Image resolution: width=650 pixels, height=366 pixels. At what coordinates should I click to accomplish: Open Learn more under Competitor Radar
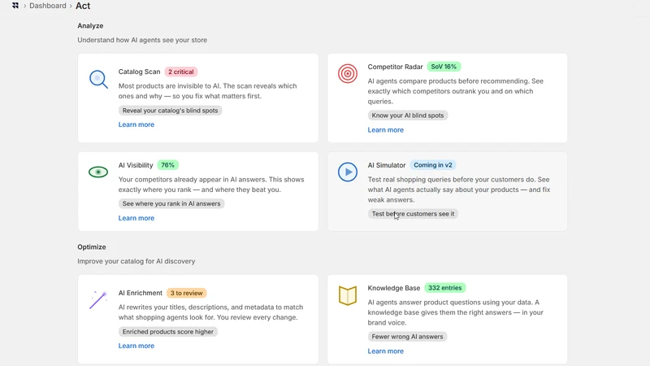pos(385,130)
